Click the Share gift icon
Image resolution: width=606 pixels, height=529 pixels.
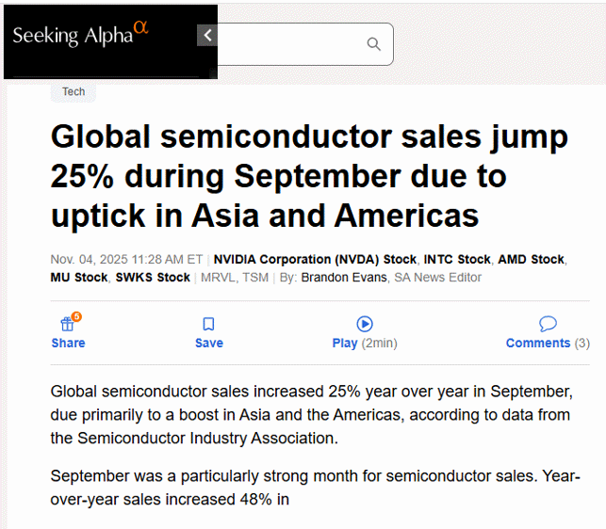(x=68, y=324)
